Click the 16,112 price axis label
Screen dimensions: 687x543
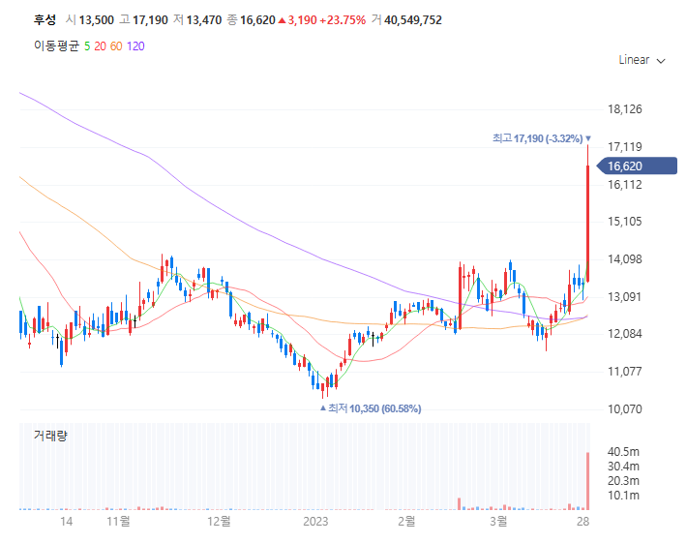pos(624,185)
